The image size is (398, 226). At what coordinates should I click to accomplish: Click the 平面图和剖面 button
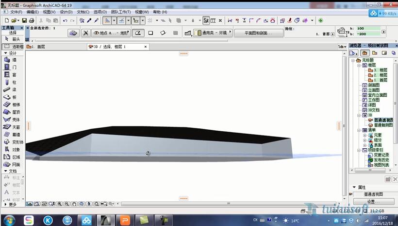[259, 33]
